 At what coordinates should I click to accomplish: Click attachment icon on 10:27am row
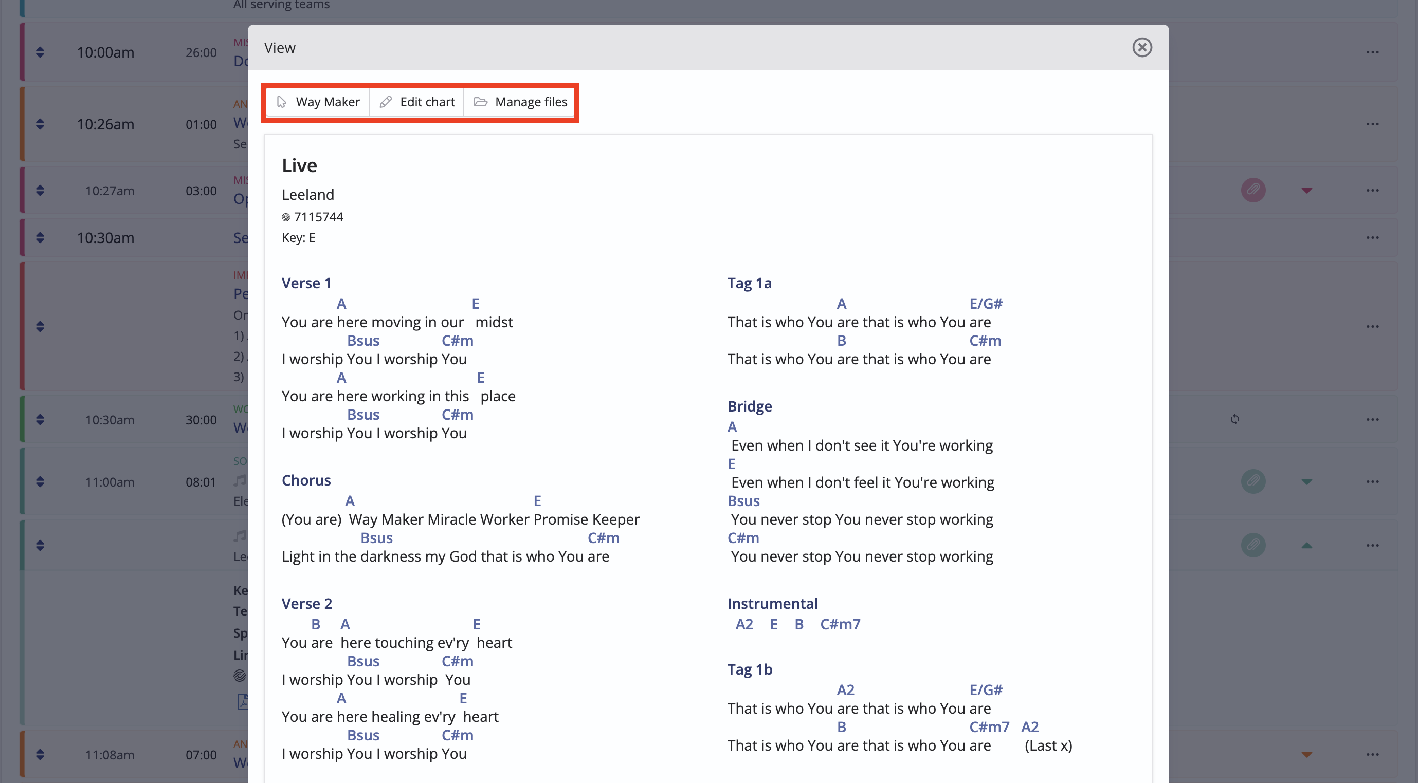pos(1253,191)
